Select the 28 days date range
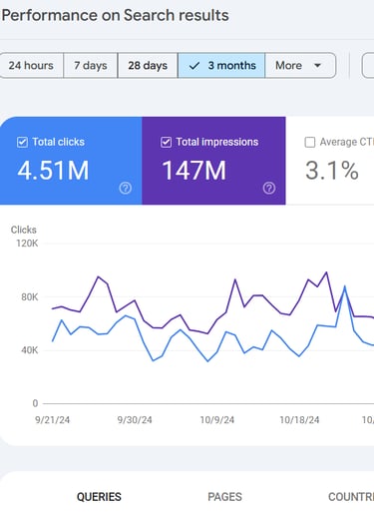The image size is (374, 513). (148, 65)
